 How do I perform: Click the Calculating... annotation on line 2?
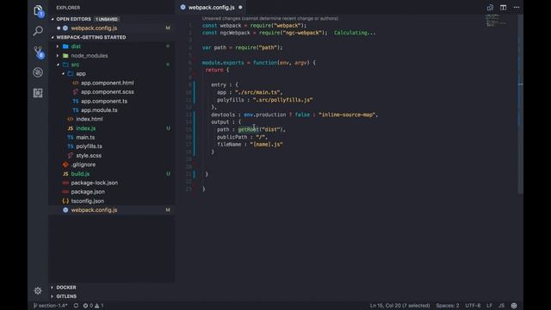coord(355,33)
